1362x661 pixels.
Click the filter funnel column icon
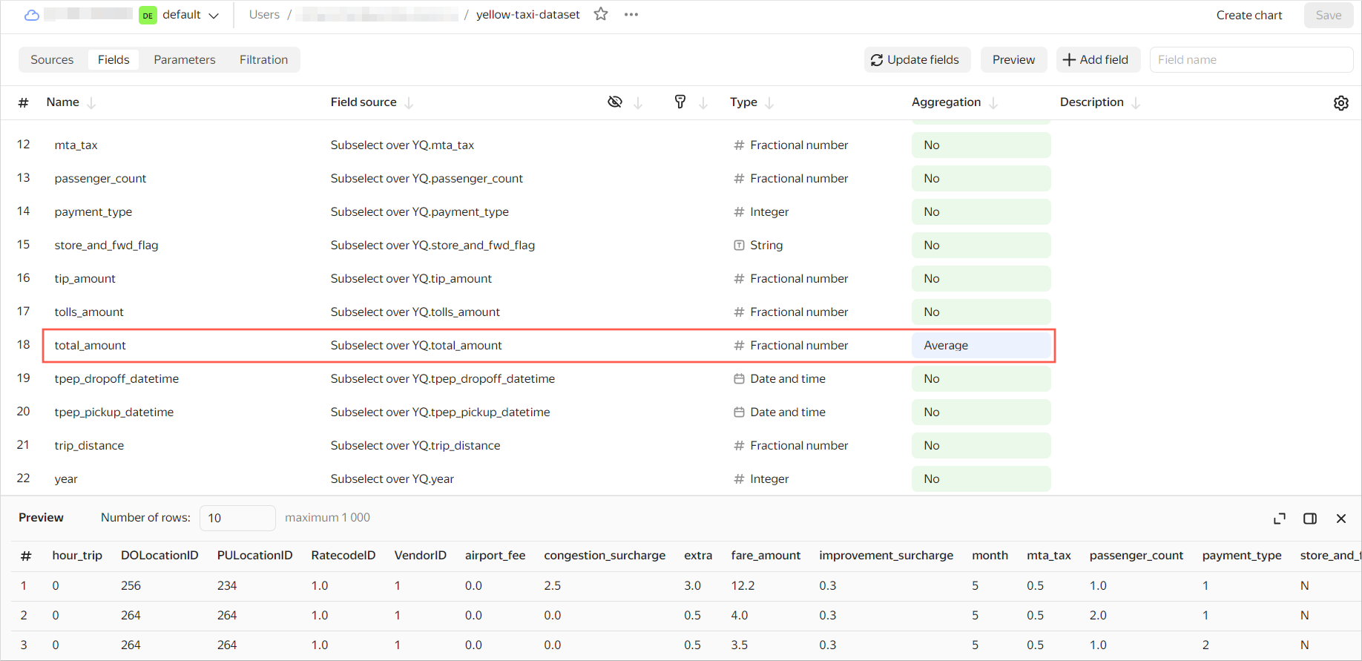click(680, 102)
